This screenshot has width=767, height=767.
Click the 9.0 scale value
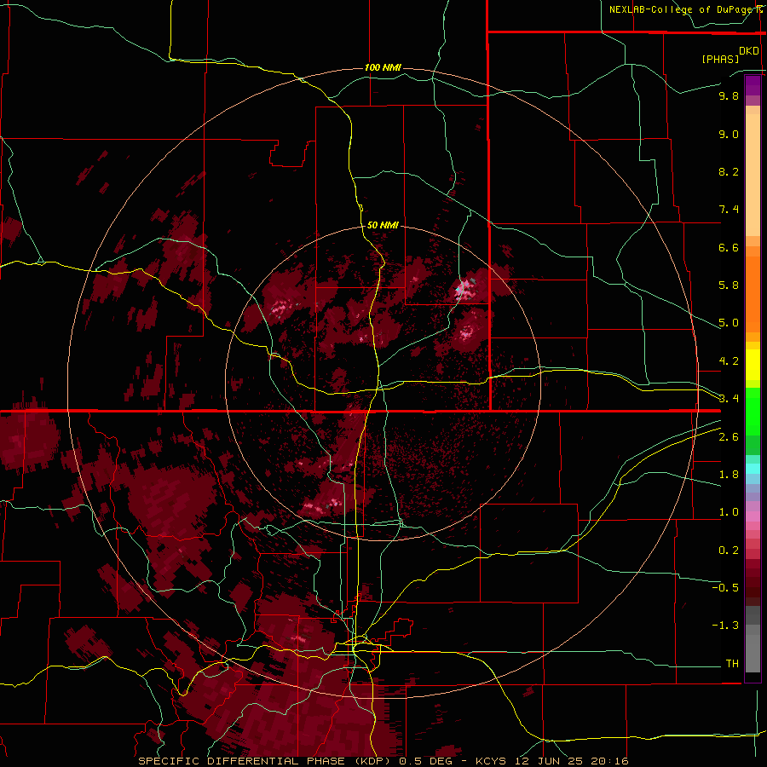[x=729, y=134]
